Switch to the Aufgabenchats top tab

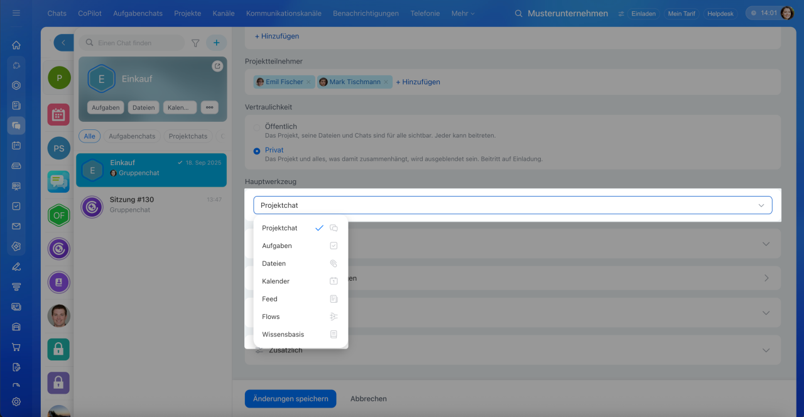coord(138,13)
